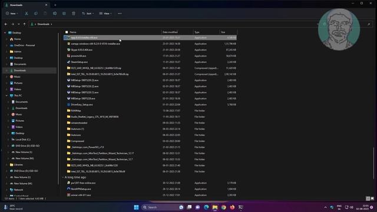Show hidden system tray icons chevron
The height and width of the screenshot is (212, 377).
325,207
